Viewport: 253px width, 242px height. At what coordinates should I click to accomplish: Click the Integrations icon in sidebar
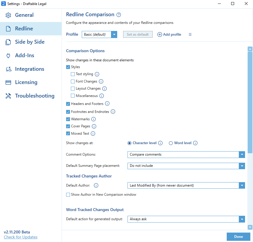click(9, 69)
